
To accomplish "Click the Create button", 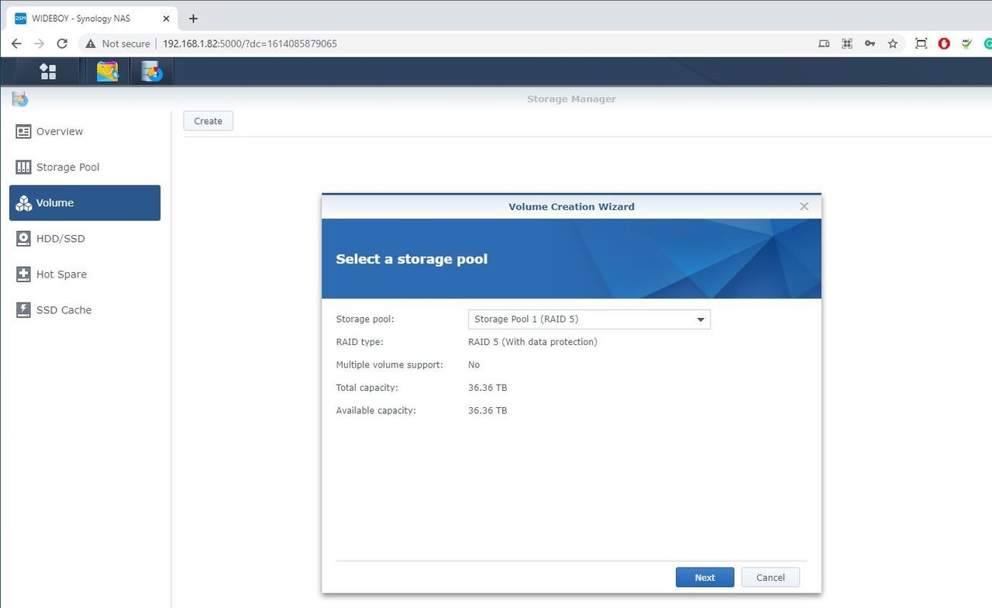I will [x=208, y=121].
